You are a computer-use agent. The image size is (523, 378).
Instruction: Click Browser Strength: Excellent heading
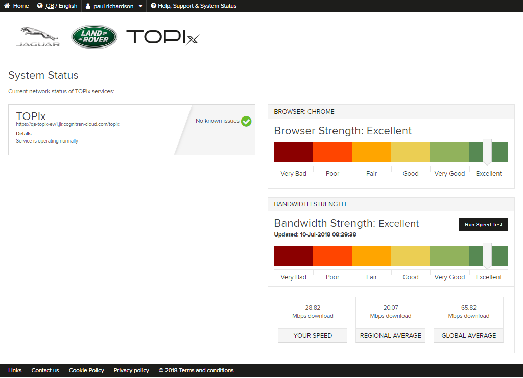(x=343, y=131)
